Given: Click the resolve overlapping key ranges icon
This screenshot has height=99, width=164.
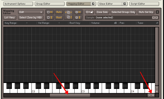Looking at the screenshot, I should [x=78, y=12].
